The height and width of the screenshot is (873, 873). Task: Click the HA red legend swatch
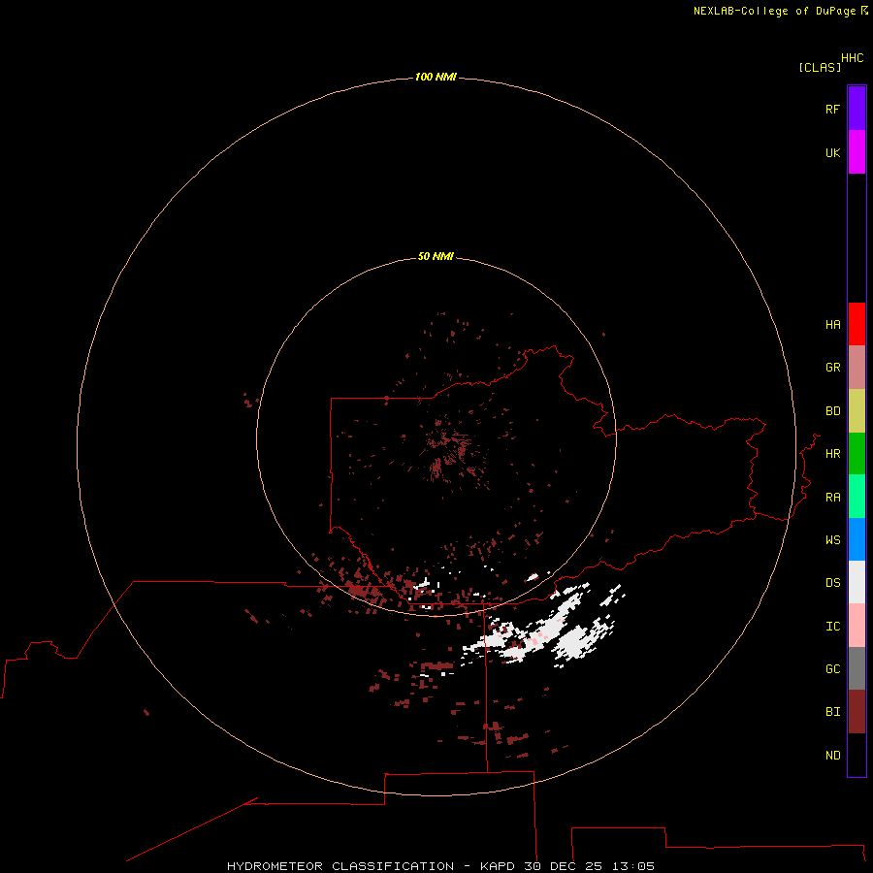pyautogui.click(x=857, y=324)
